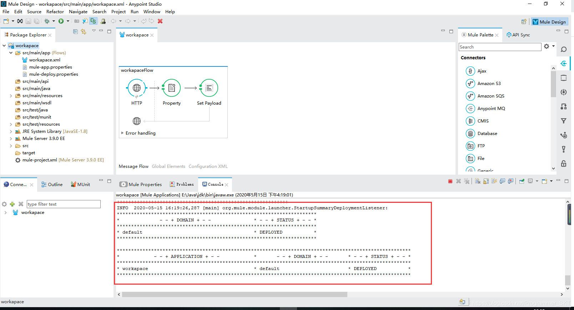Image resolution: width=574 pixels, height=310 pixels.
Task: Open the New button dropdown arrow
Action: tap(13, 21)
